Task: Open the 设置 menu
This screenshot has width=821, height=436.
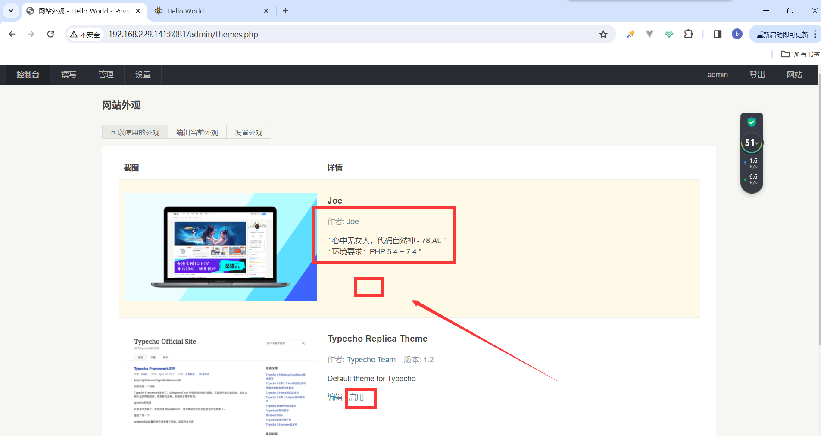Action: click(x=143, y=75)
